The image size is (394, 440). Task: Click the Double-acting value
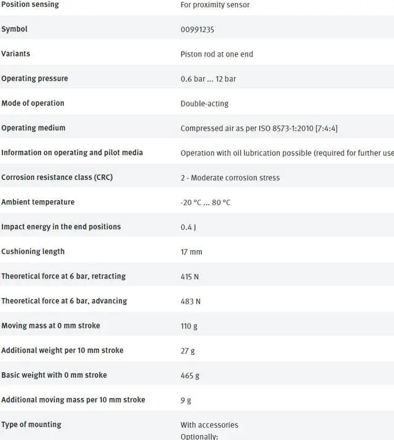204,104
